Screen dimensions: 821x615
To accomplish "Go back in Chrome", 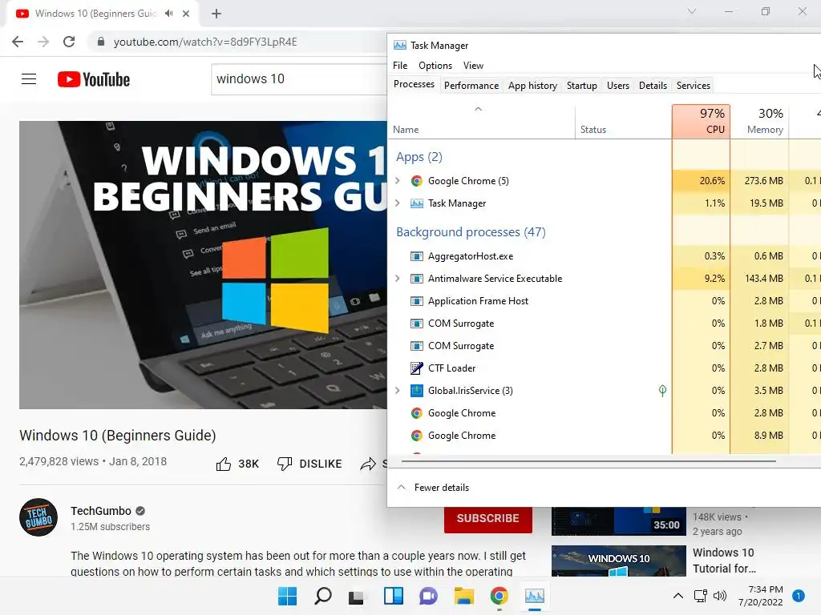I will (18, 42).
